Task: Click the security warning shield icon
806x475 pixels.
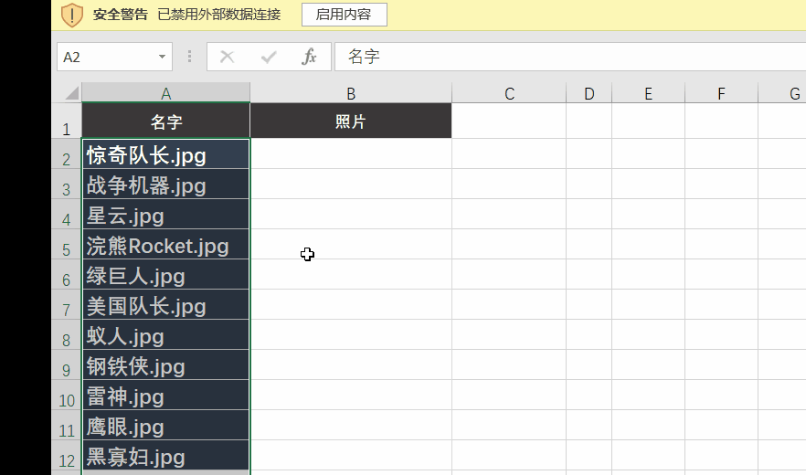Action: tap(72, 15)
